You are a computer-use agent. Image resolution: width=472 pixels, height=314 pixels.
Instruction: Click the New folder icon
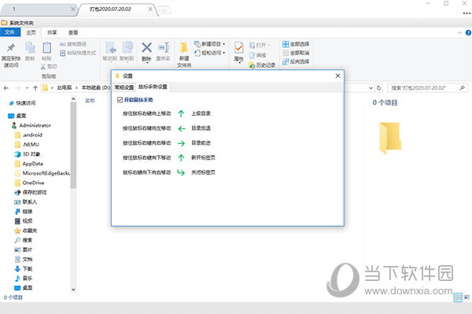pos(184,47)
